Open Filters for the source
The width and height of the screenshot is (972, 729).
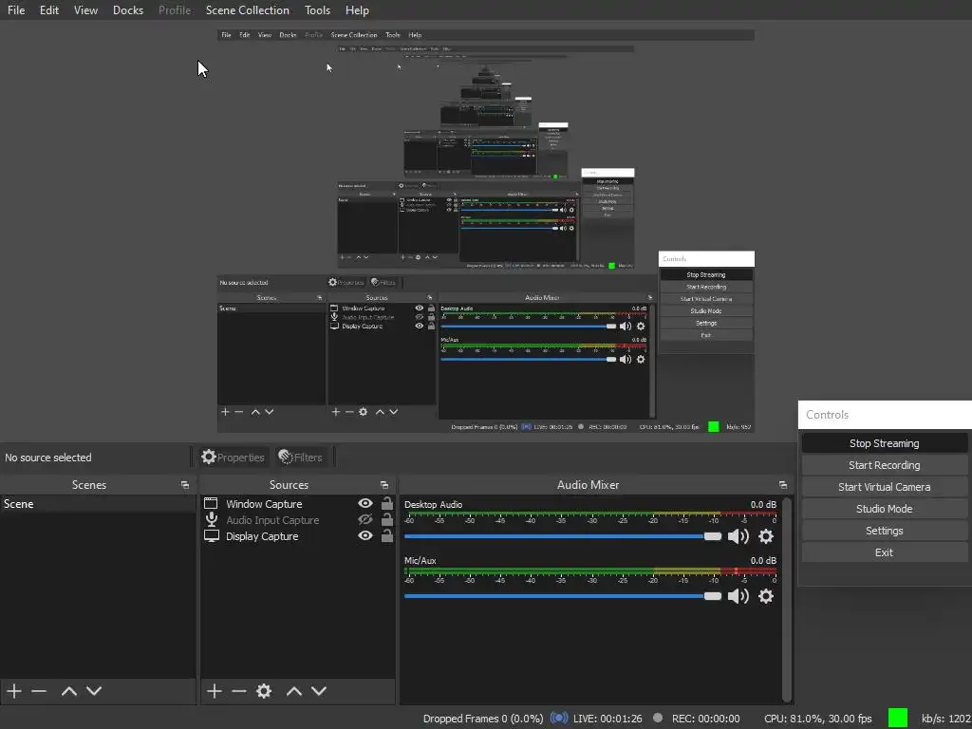(301, 457)
